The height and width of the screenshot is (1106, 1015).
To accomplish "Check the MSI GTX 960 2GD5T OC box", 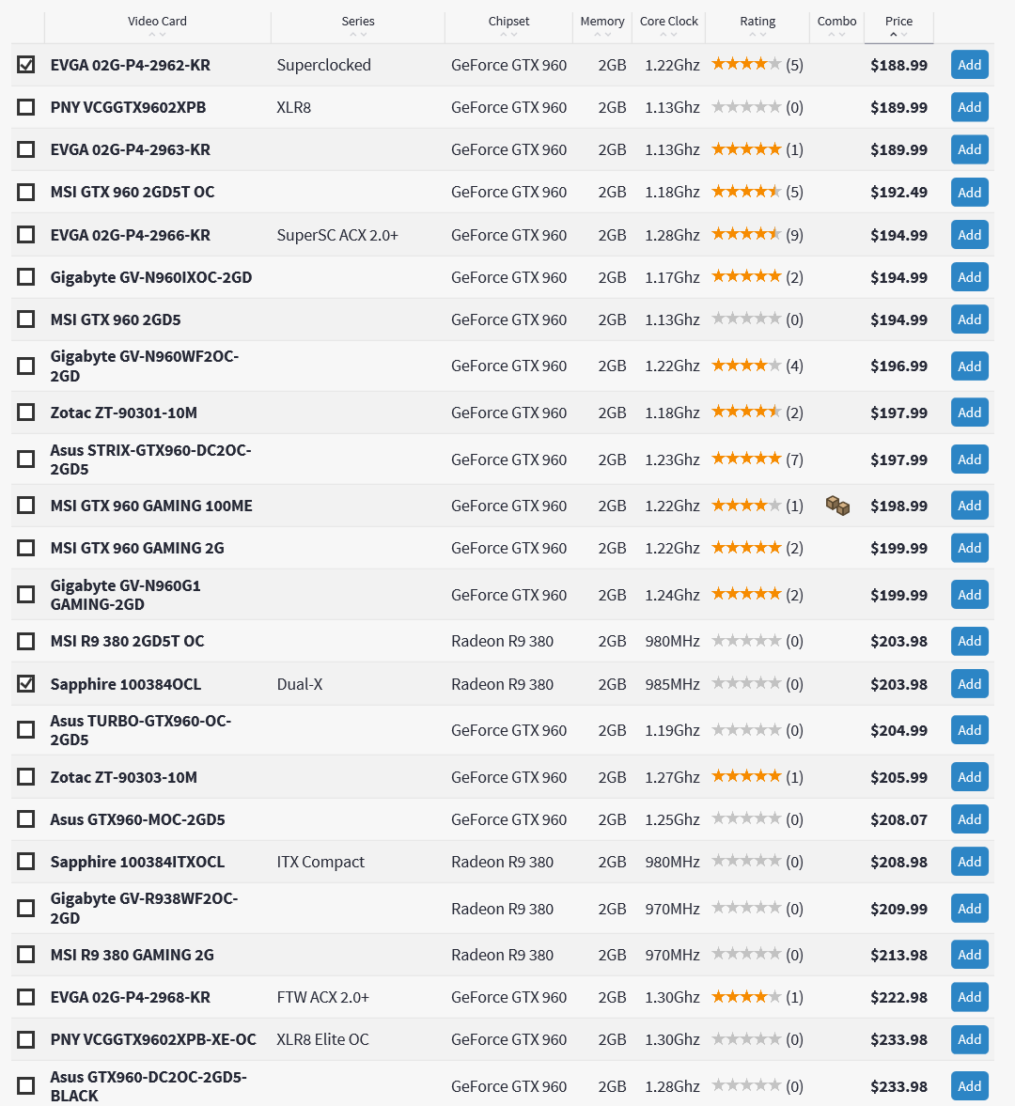I will click(26, 192).
